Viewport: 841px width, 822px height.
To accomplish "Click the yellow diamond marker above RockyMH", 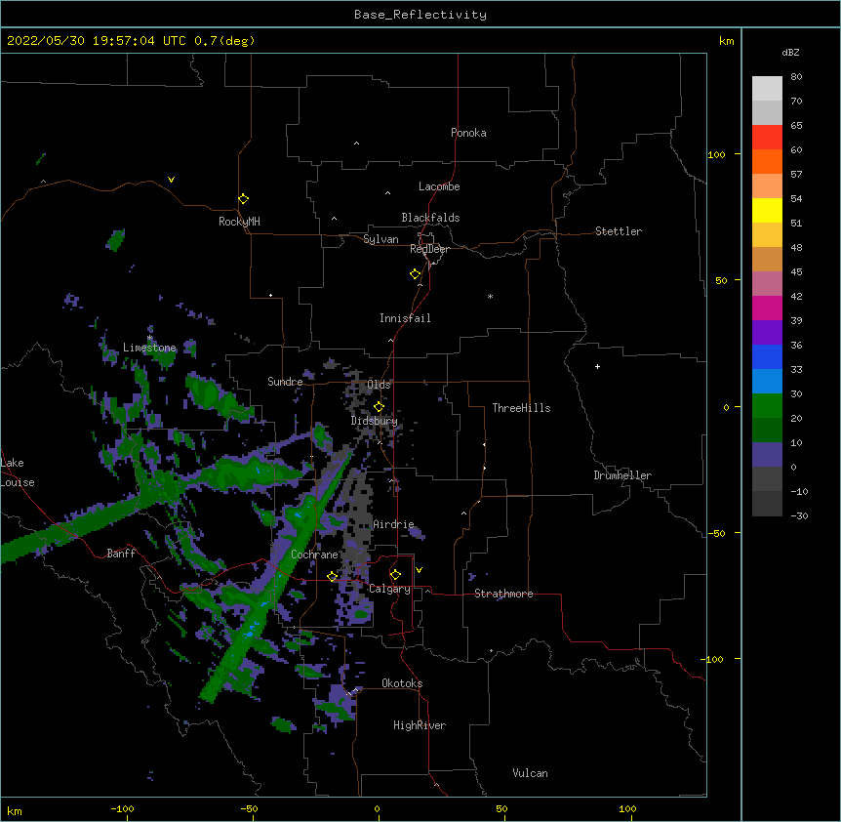I will pyautogui.click(x=243, y=199).
